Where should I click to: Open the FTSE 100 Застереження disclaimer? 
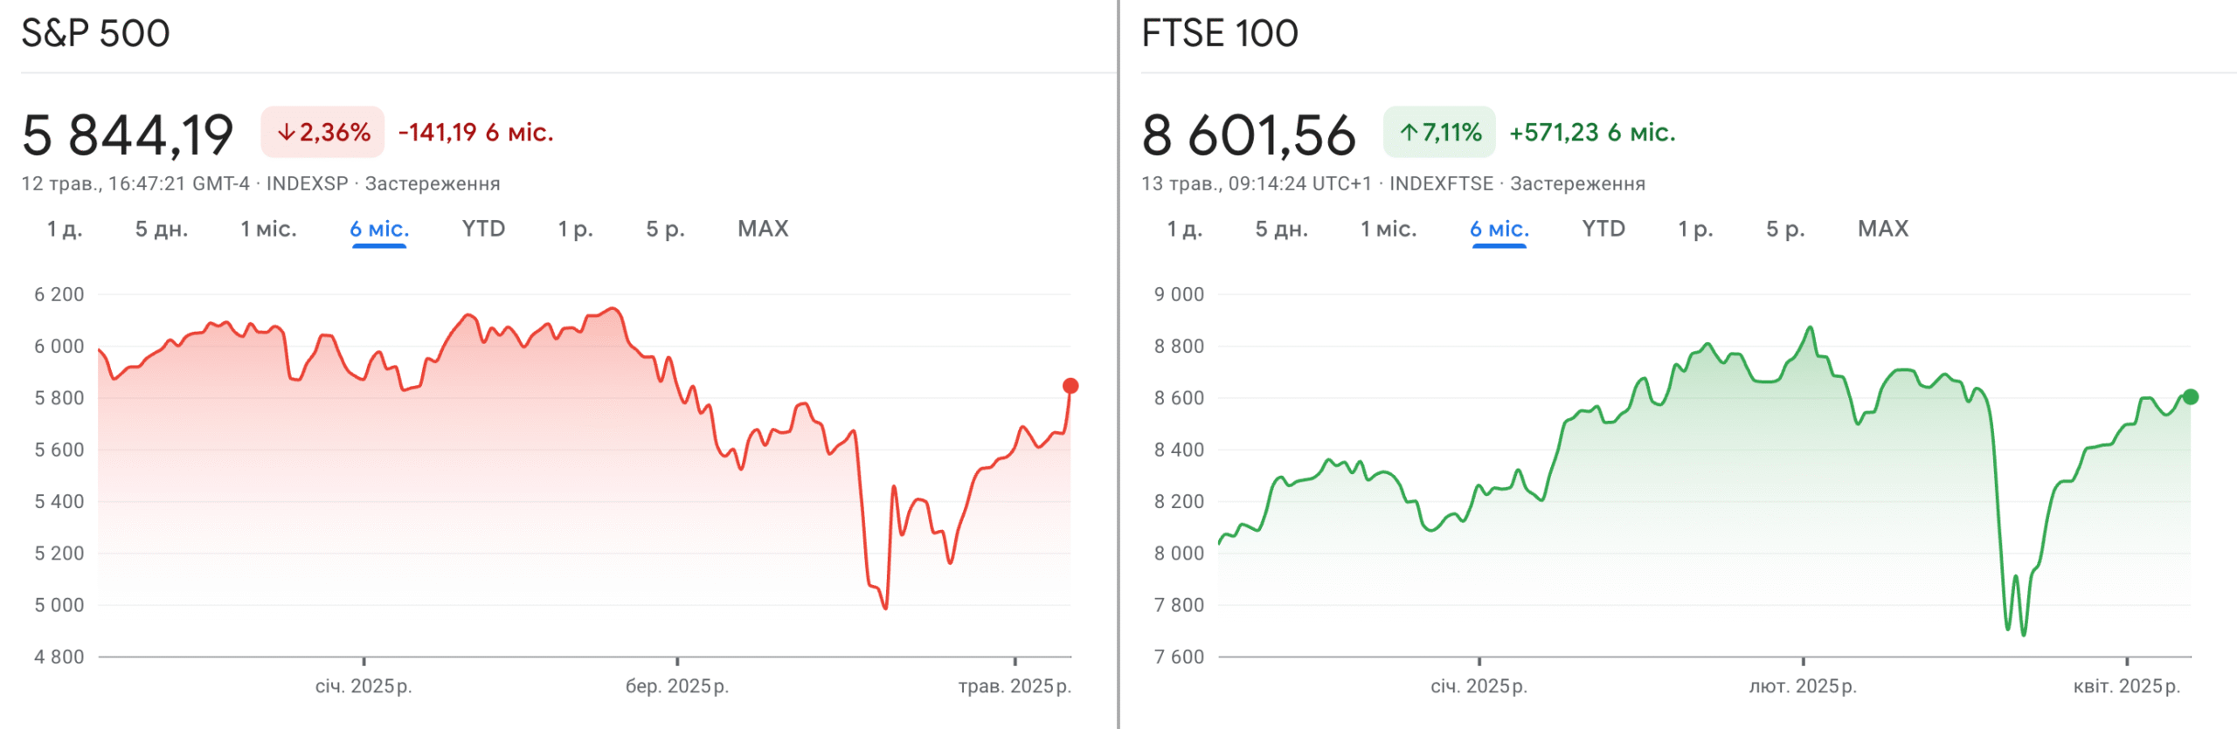(x=1577, y=183)
